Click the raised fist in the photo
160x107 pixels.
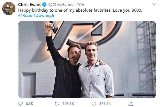click(49, 26)
